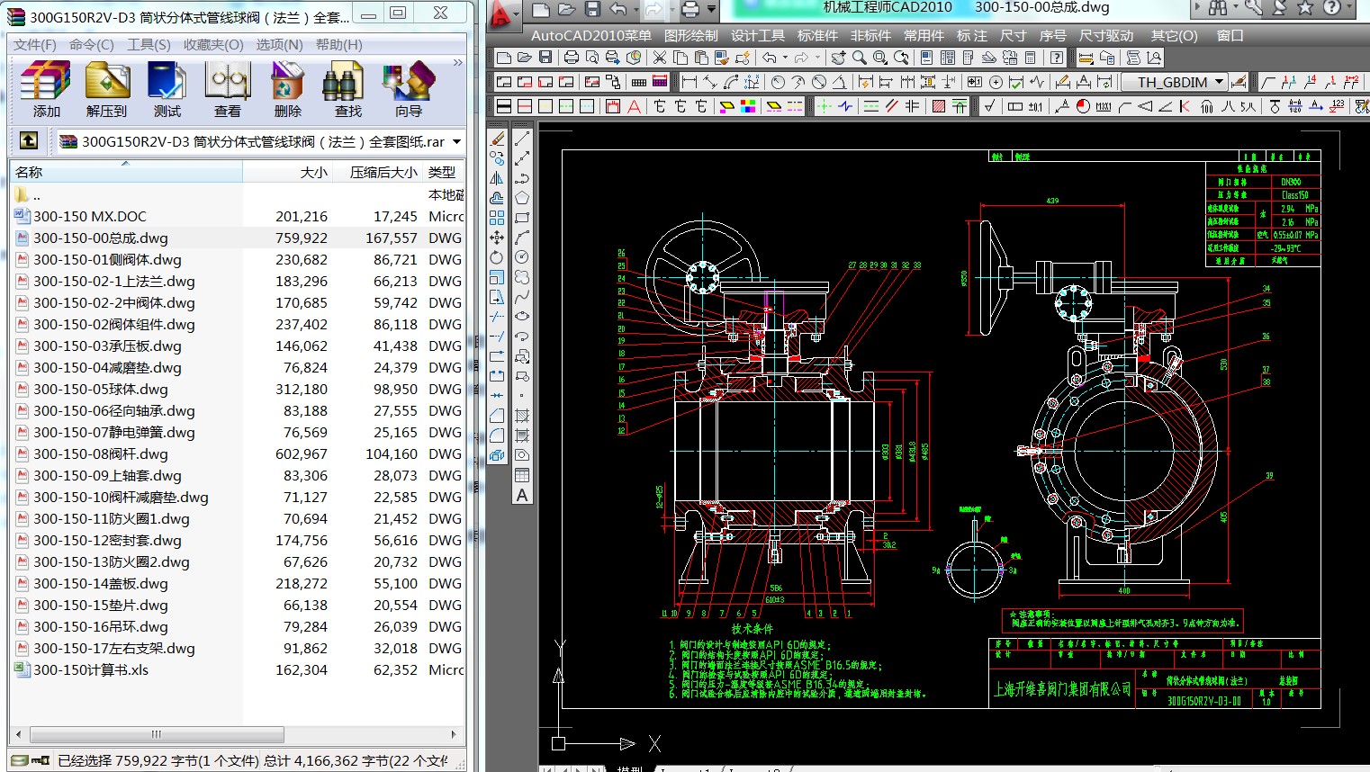The height and width of the screenshot is (772, 1370).
Task: Expand the WinRAR archive path dropdown
Action: 456,141
